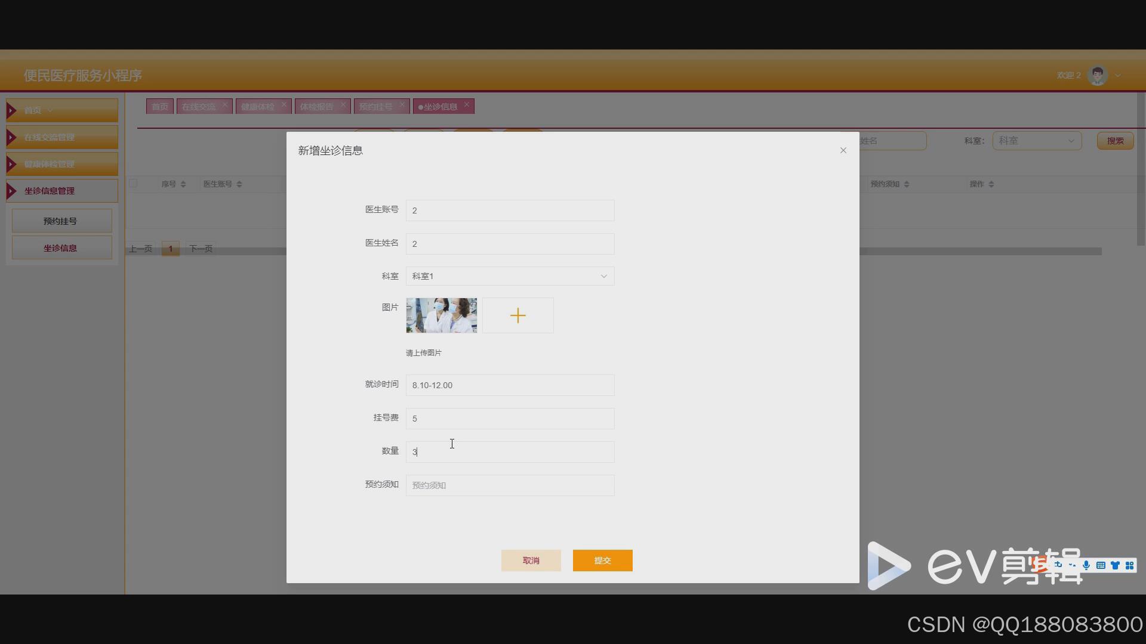Open the 科室 search filter dropdown

click(x=1036, y=141)
